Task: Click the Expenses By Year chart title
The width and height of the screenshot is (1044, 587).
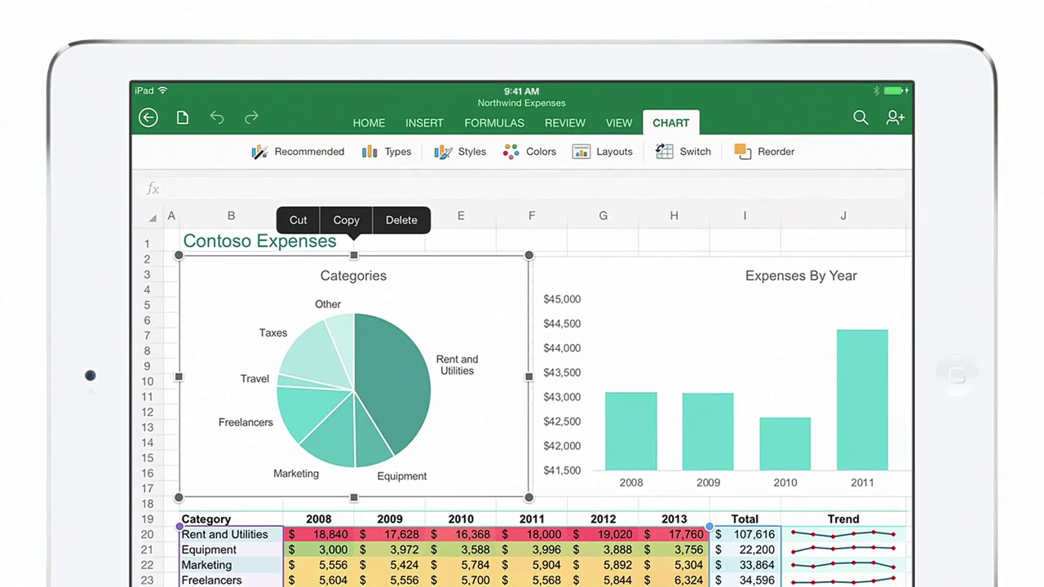Action: [801, 276]
